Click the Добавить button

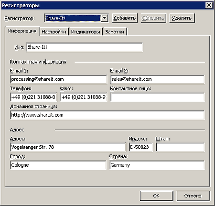point(125,18)
